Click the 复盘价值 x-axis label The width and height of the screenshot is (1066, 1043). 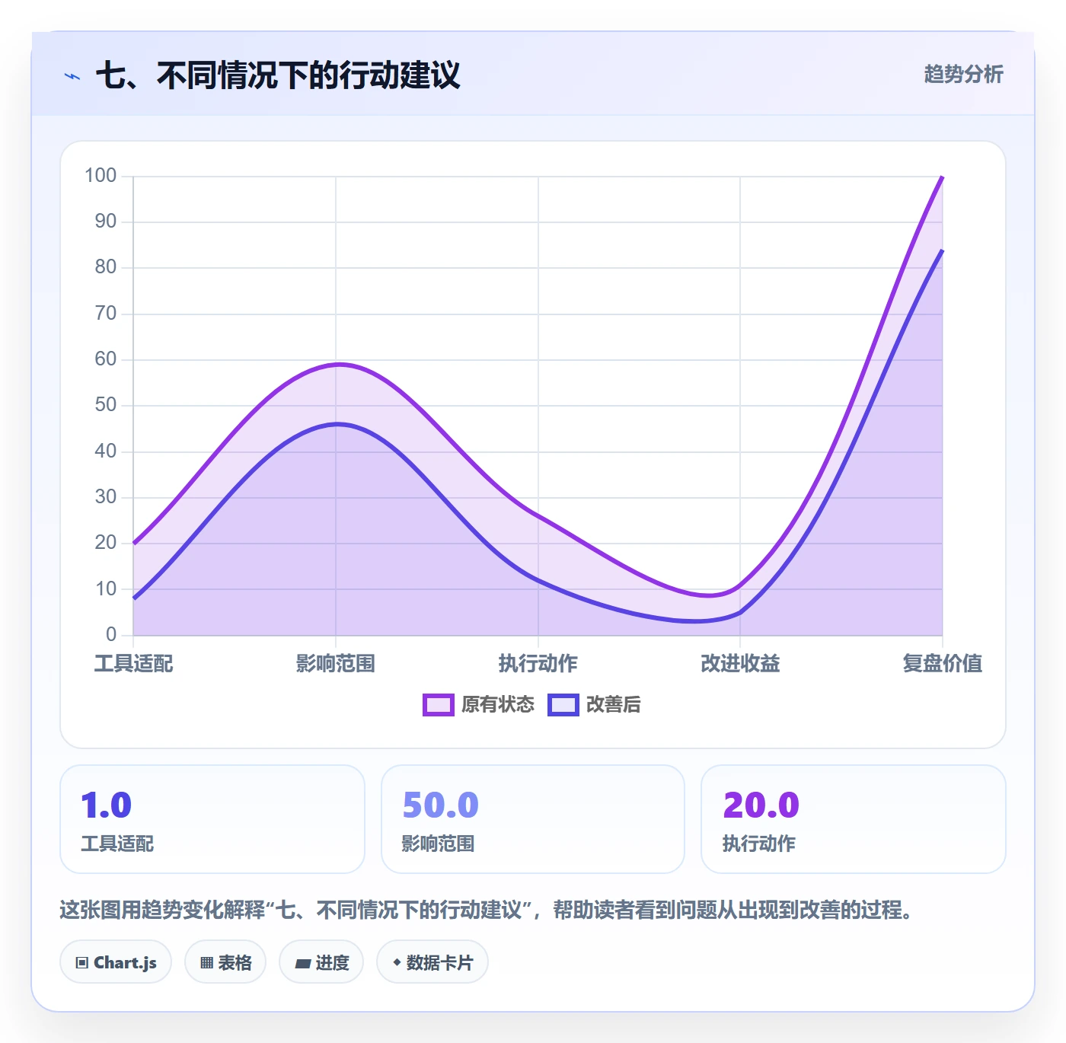coord(943,664)
